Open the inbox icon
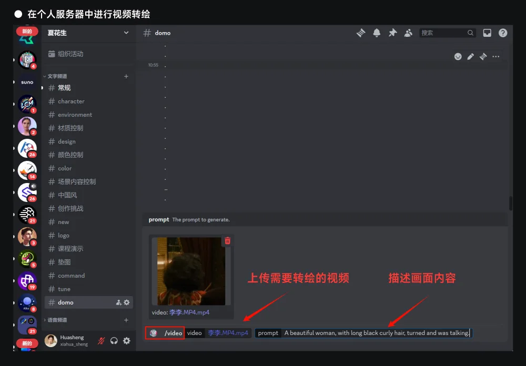This screenshot has height=366, width=526. point(487,33)
